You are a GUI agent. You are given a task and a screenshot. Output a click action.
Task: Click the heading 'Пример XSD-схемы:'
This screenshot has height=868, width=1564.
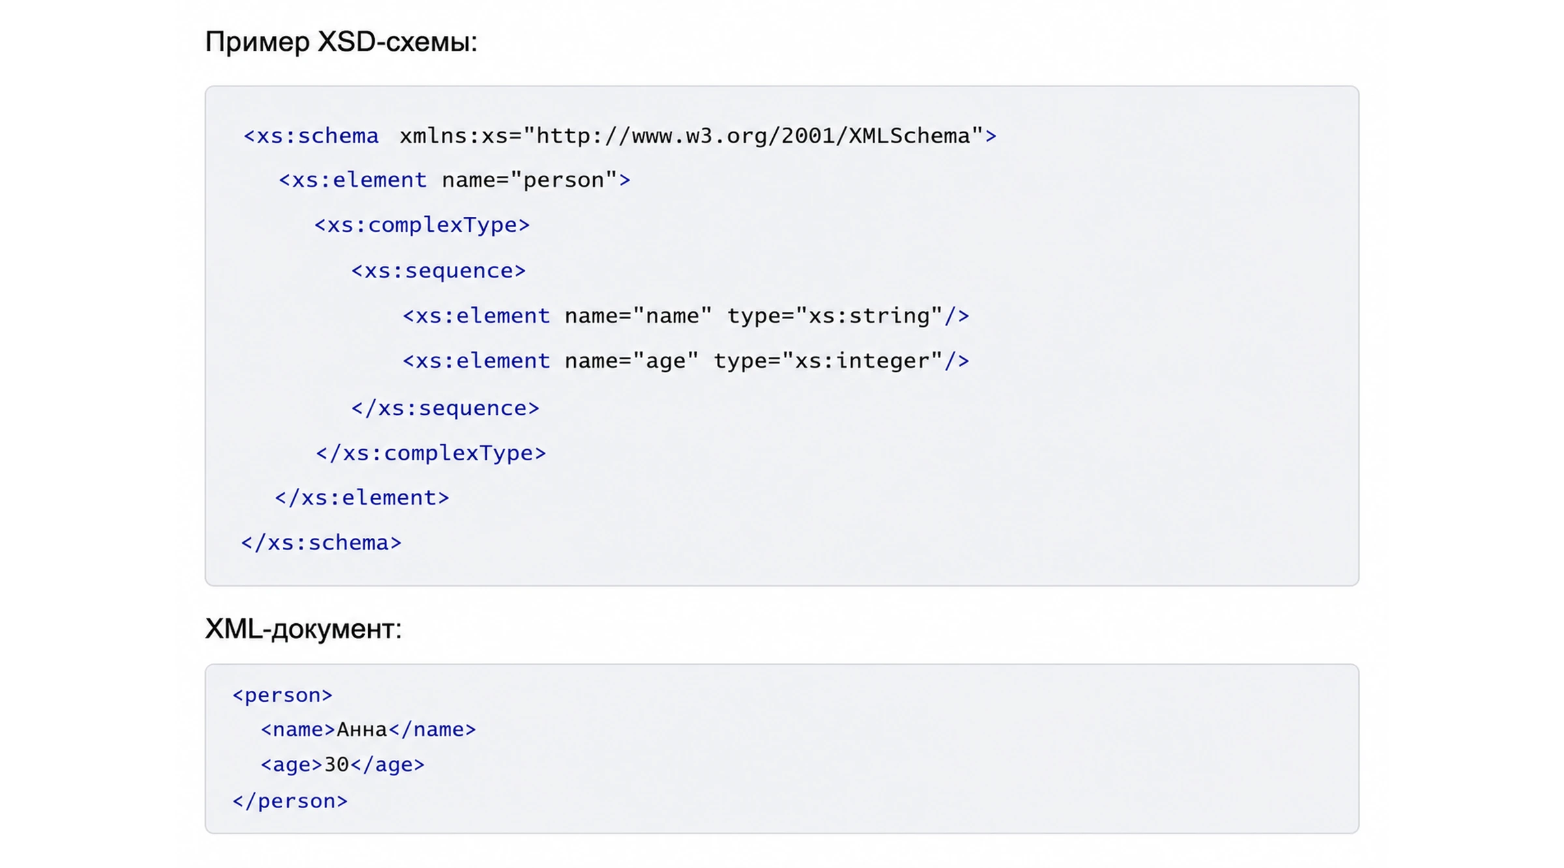tap(341, 42)
